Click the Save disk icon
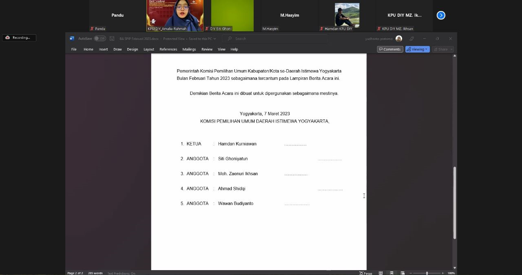This screenshot has width=522, height=275. 112,39
